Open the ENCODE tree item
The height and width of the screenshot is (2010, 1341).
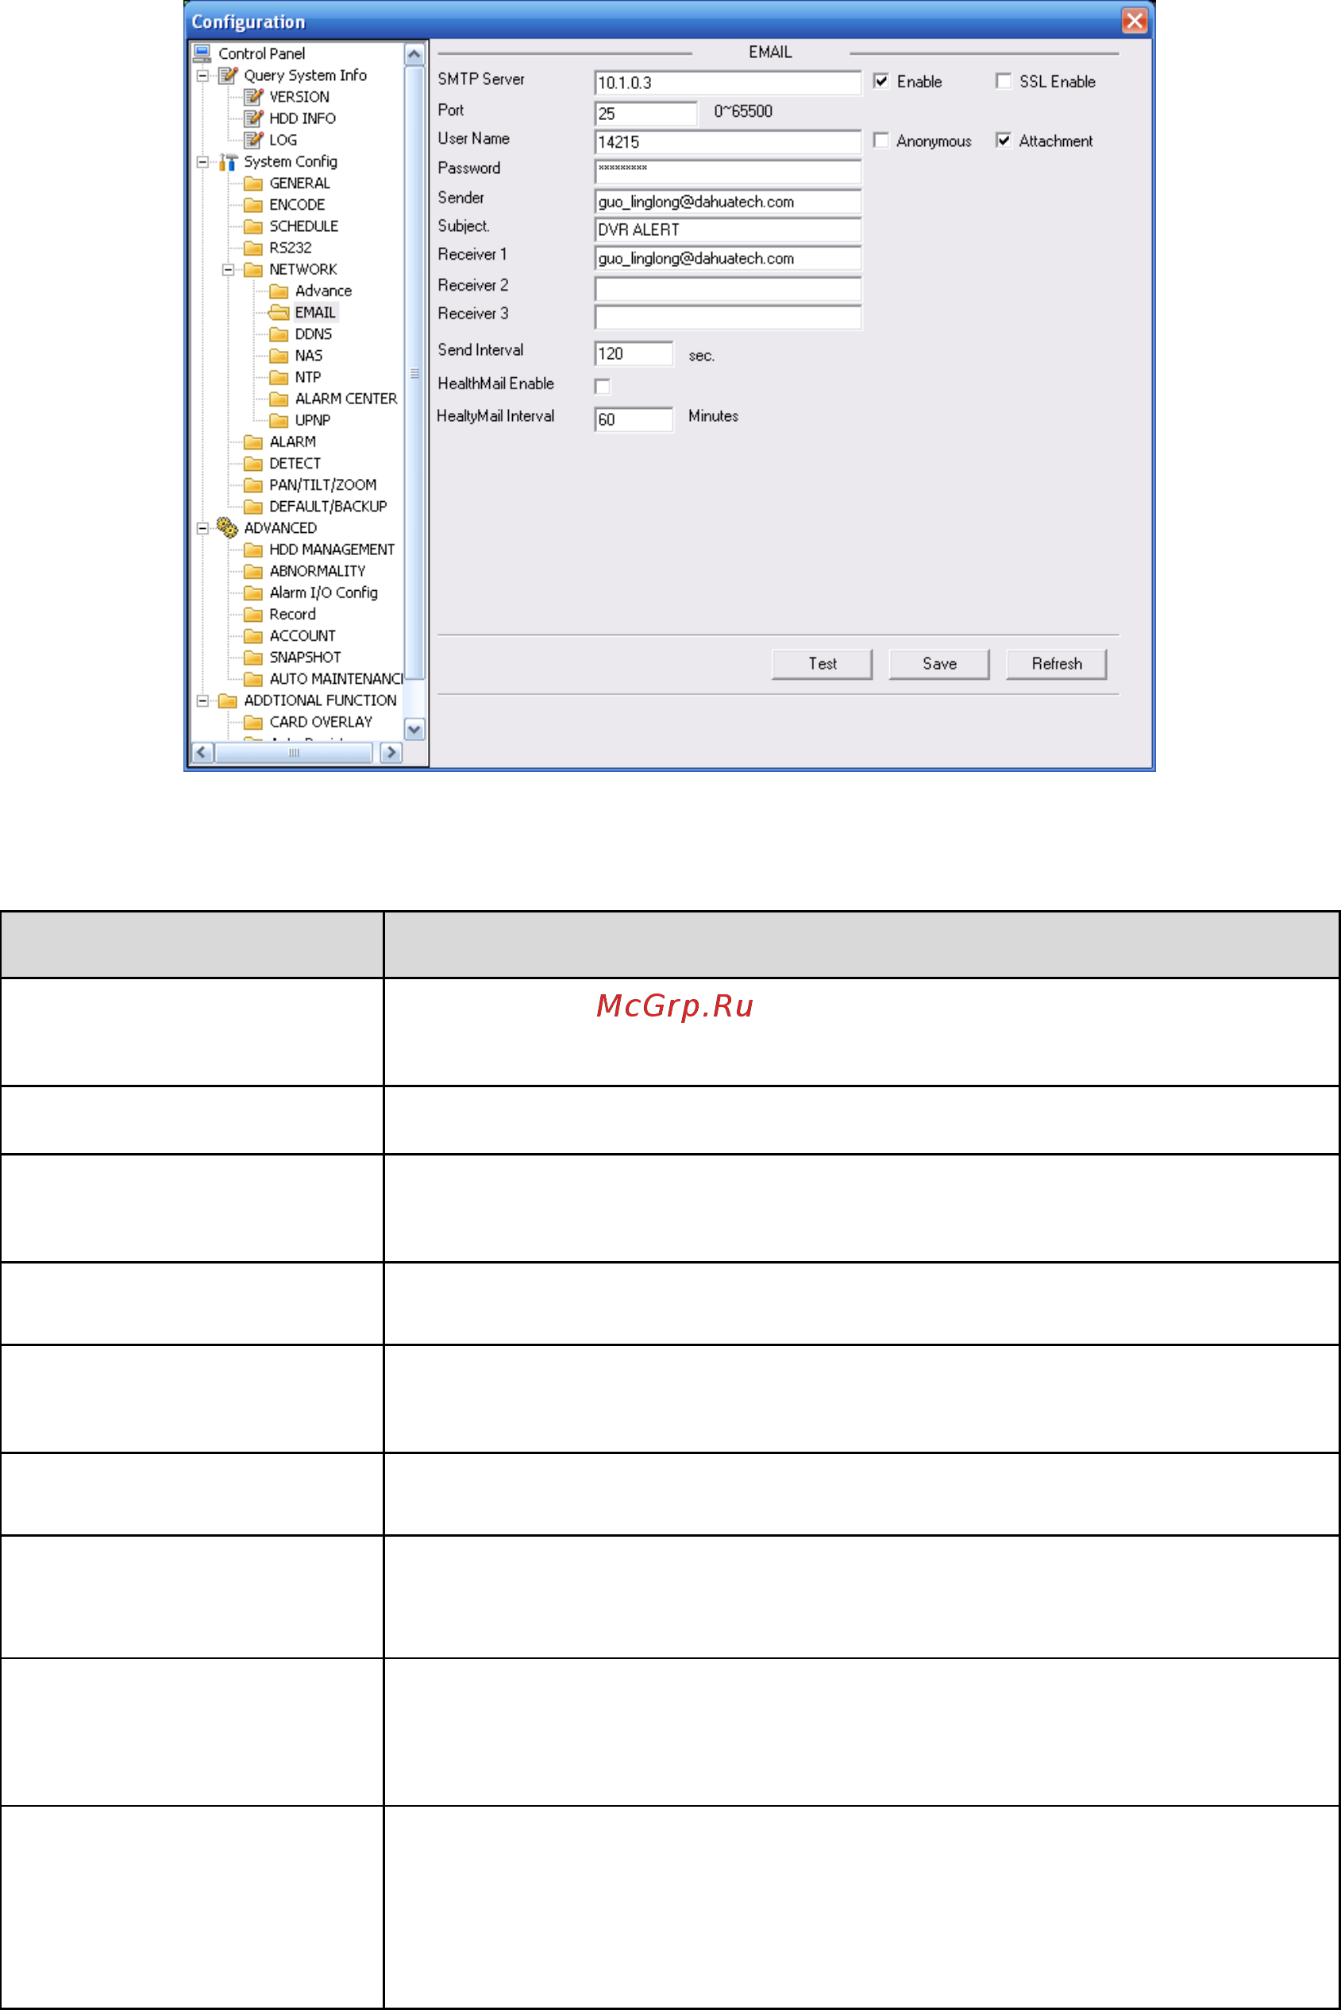click(x=297, y=204)
